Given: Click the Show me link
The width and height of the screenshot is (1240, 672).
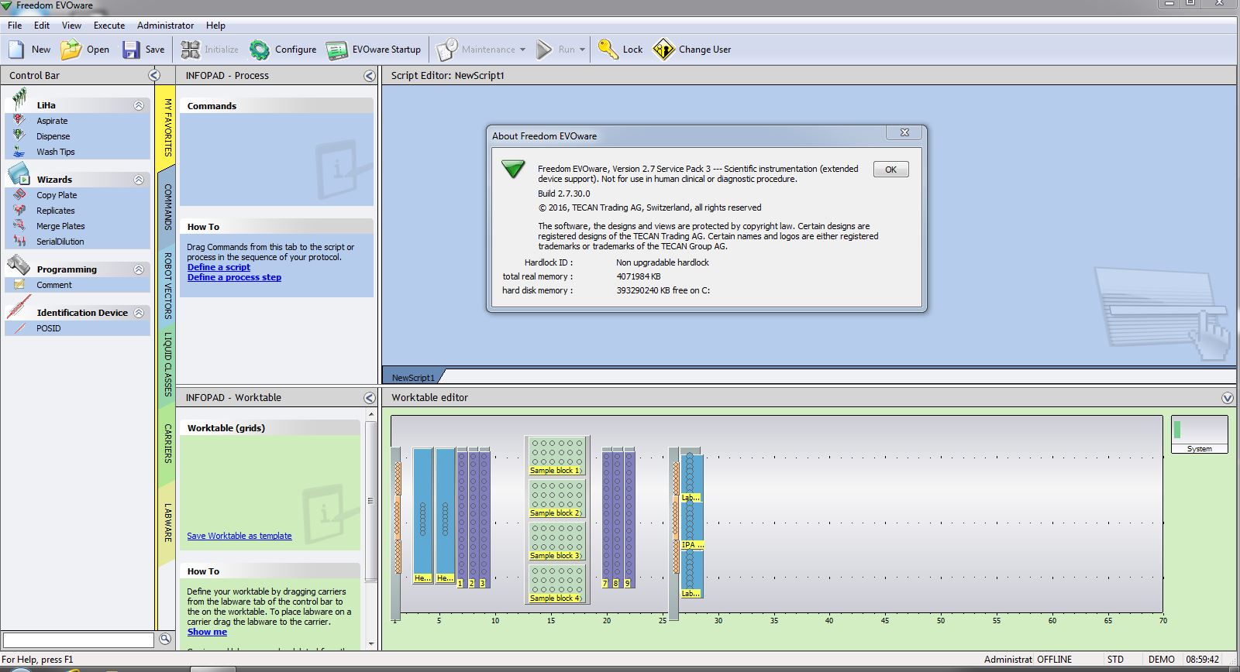Looking at the screenshot, I should coord(207,632).
